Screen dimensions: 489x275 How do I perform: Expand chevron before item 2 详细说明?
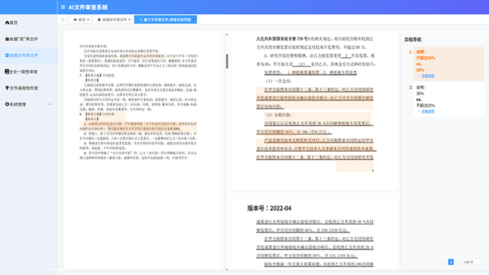pyautogui.click(x=419, y=111)
